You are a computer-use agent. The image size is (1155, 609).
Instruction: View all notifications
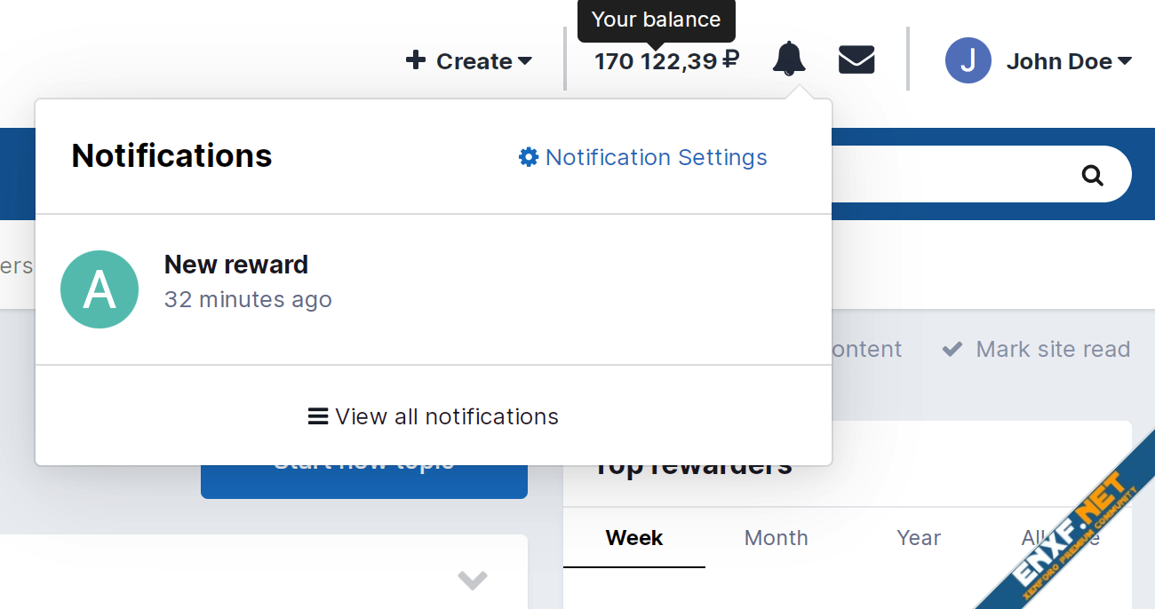(x=434, y=416)
